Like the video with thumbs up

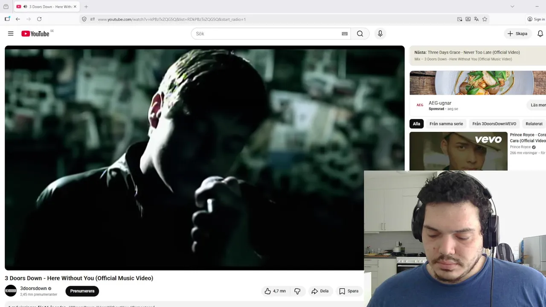[275, 291]
